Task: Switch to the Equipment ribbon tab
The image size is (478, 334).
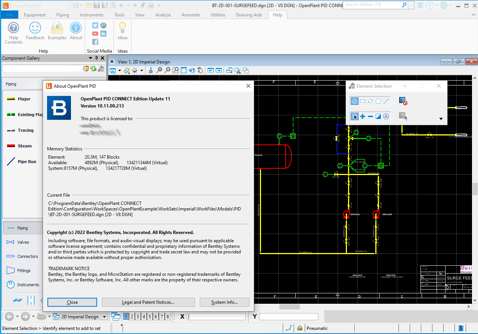Action: click(35, 15)
